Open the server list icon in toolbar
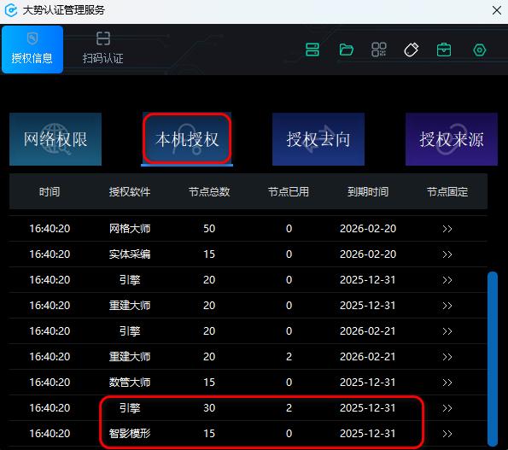This screenshot has height=450, width=508. point(312,50)
